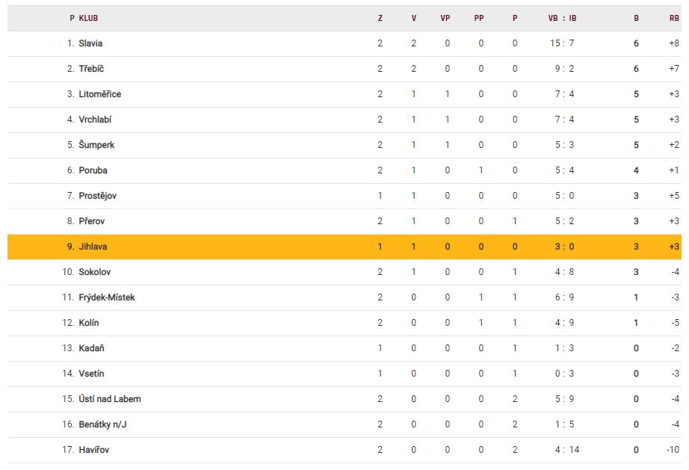The height and width of the screenshot is (470, 689).
Task: Click the KLUB column header
Action: 88,18
